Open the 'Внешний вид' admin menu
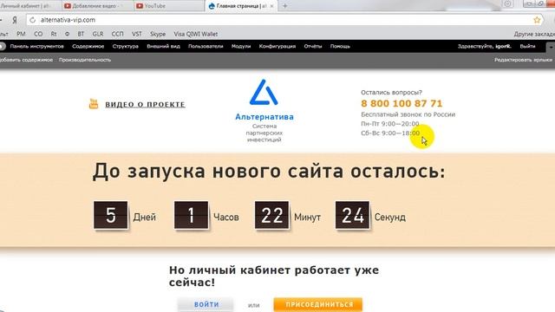Screen dimensions: 555x312 pyautogui.click(x=163, y=46)
